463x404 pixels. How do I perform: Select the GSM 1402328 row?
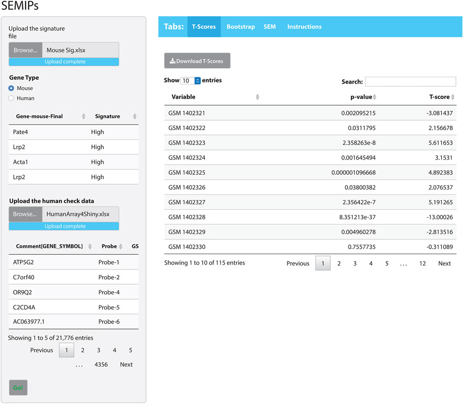tap(310, 217)
